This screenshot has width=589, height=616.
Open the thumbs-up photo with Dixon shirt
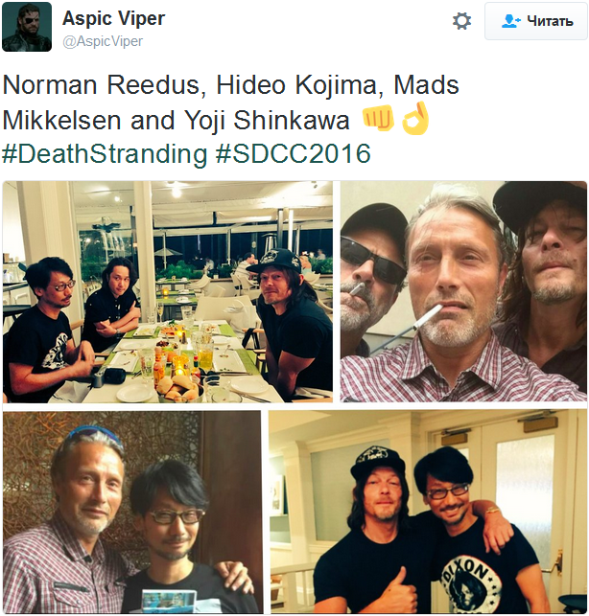(x=428, y=513)
